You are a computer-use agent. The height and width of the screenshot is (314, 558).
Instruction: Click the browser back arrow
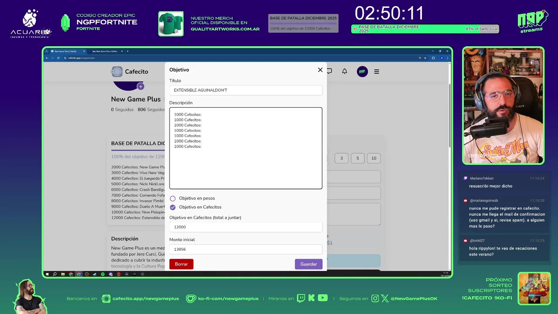[47, 58]
